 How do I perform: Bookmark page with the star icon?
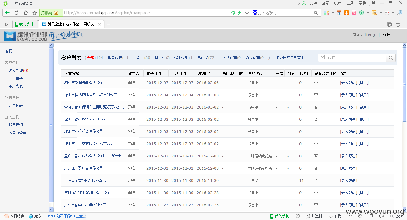(35, 13)
